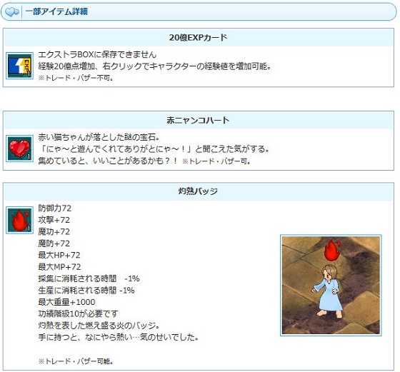Image resolution: width=400 pixels, height=372 pixels.
Task: Select the 20億EXPカード title bar
Action: 199,37
